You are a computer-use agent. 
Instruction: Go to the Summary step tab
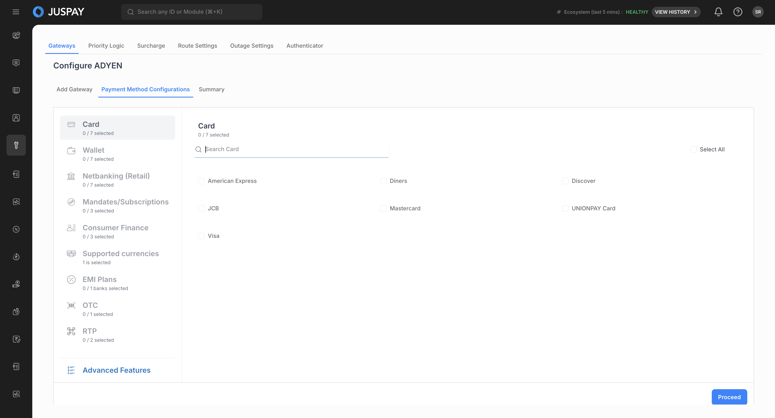(211, 89)
